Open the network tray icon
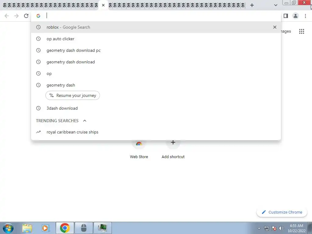Viewport: 312px width, 234px height. [x=266, y=228]
